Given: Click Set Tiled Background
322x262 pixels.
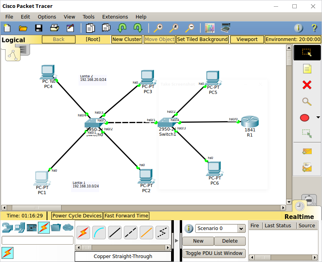Looking at the screenshot, I should 202,39.
